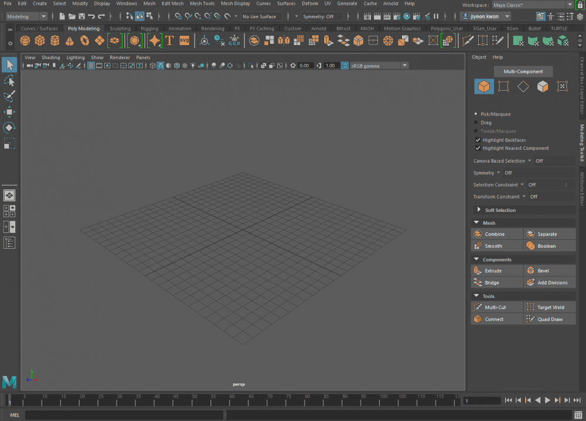Open the Transform Constraint dropdown

499,197
